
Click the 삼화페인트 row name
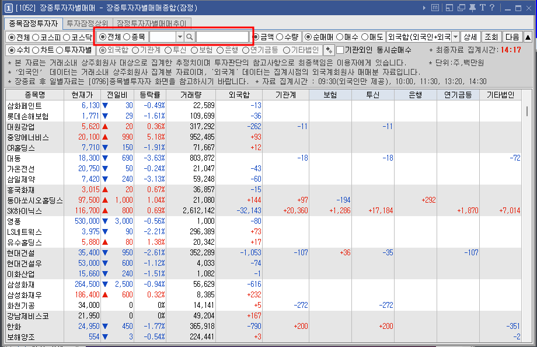pos(25,106)
